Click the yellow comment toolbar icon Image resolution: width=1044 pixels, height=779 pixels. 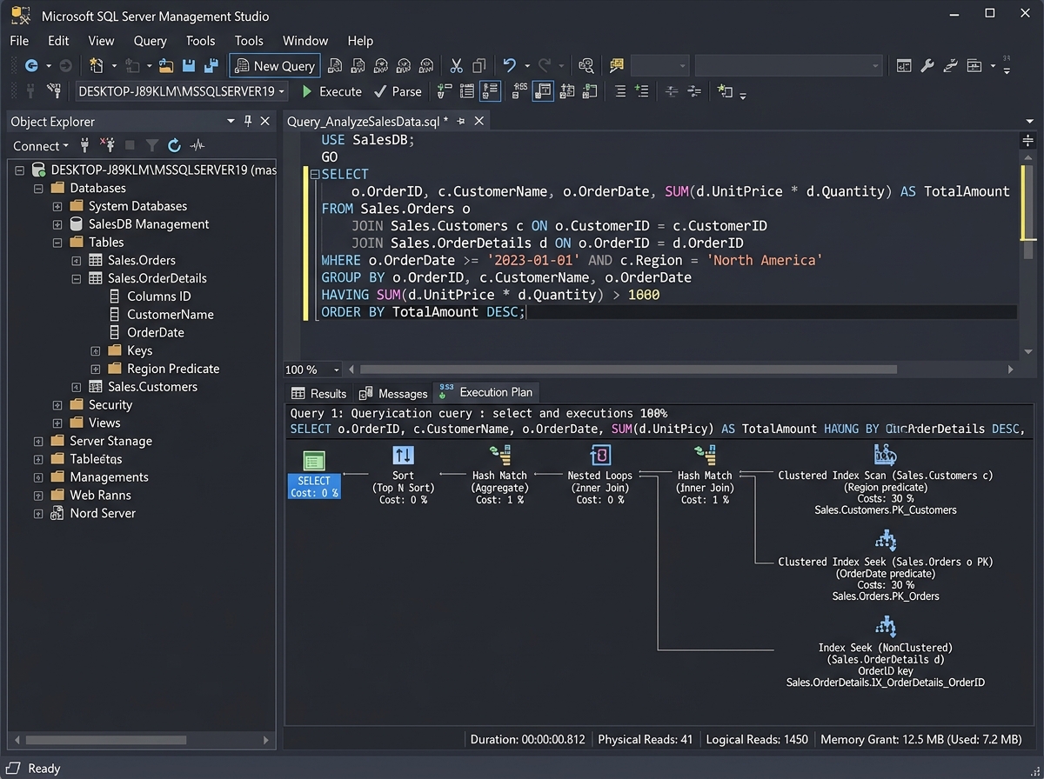click(617, 65)
